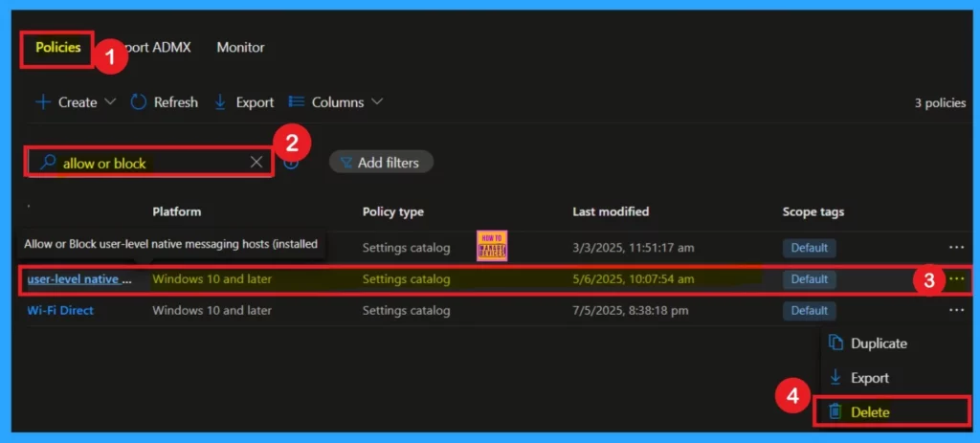Sort by the Policy type column header
This screenshot has width=980, height=443.
tap(393, 211)
